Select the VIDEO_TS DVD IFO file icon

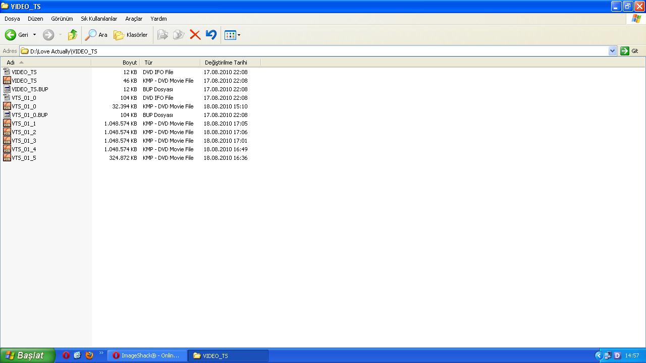(7, 72)
